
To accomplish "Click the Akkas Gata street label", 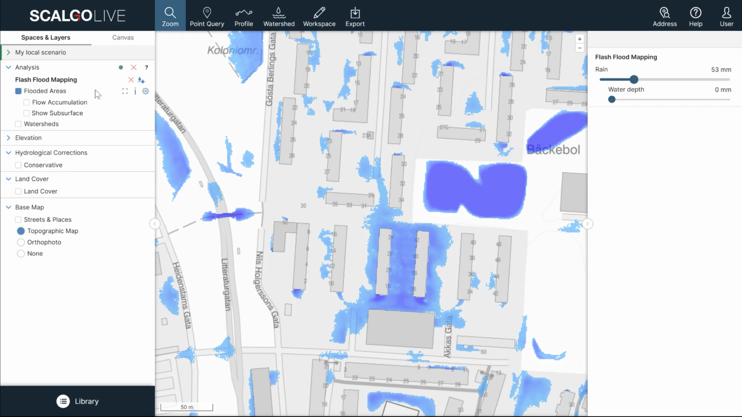I will coord(448,337).
